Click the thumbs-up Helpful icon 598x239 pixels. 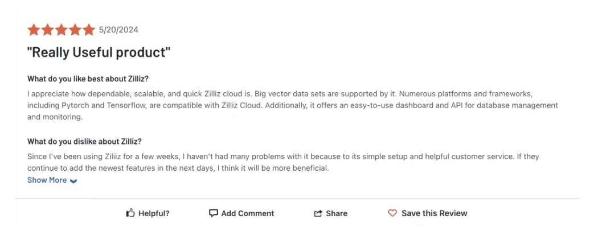pyautogui.click(x=130, y=213)
